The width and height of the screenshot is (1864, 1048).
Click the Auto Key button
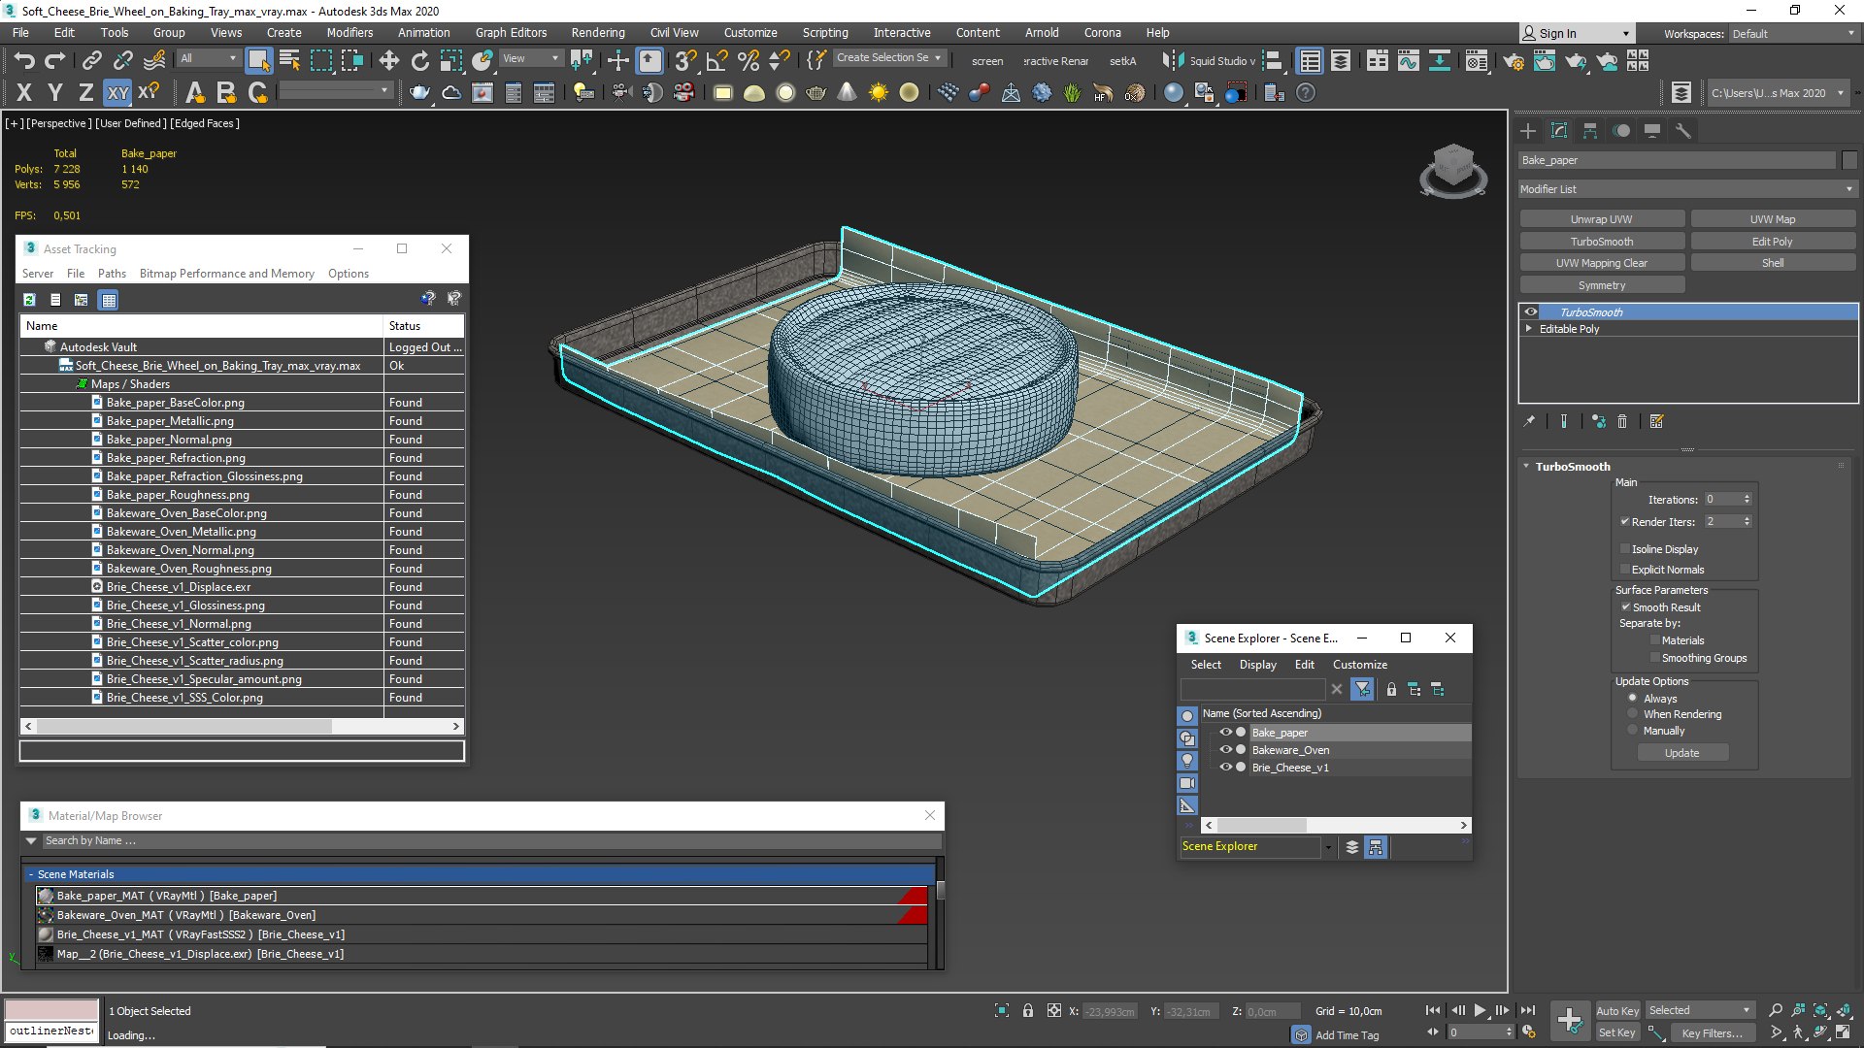[1617, 1011]
